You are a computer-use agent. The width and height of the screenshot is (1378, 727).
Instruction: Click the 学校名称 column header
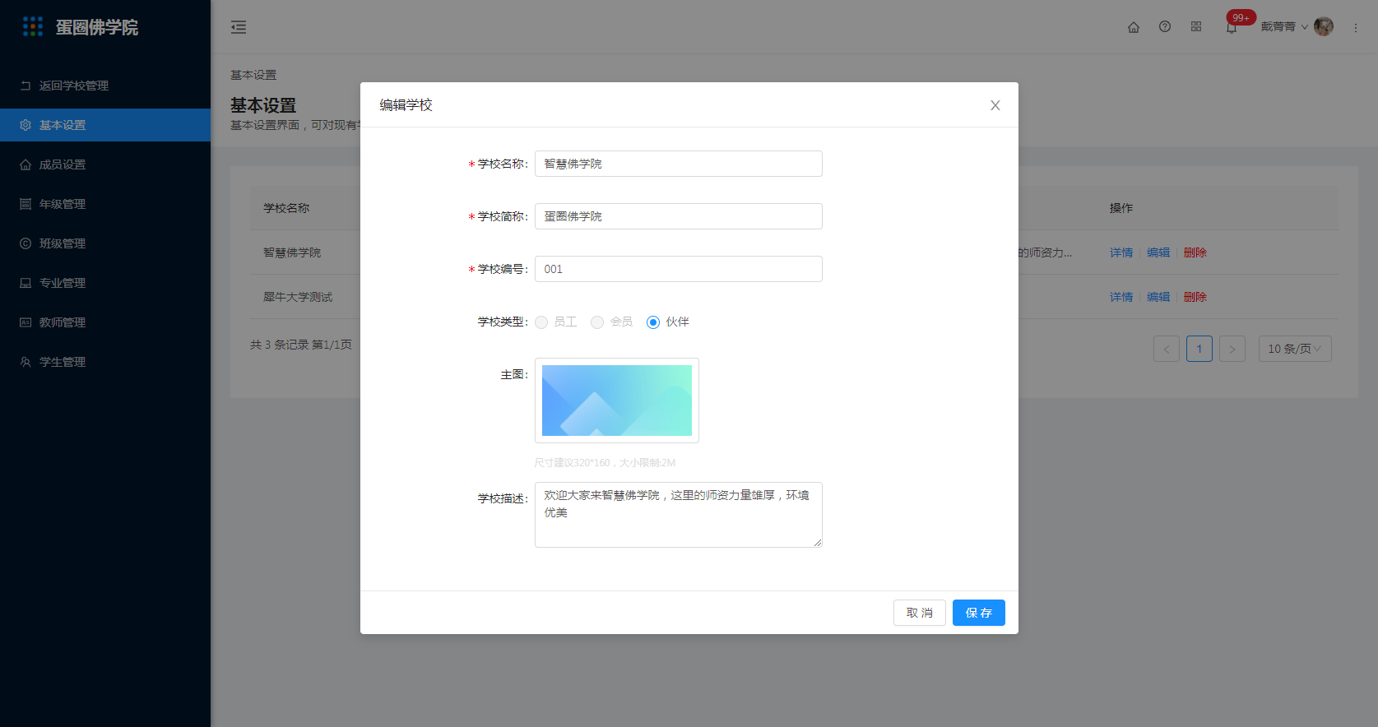click(x=286, y=208)
